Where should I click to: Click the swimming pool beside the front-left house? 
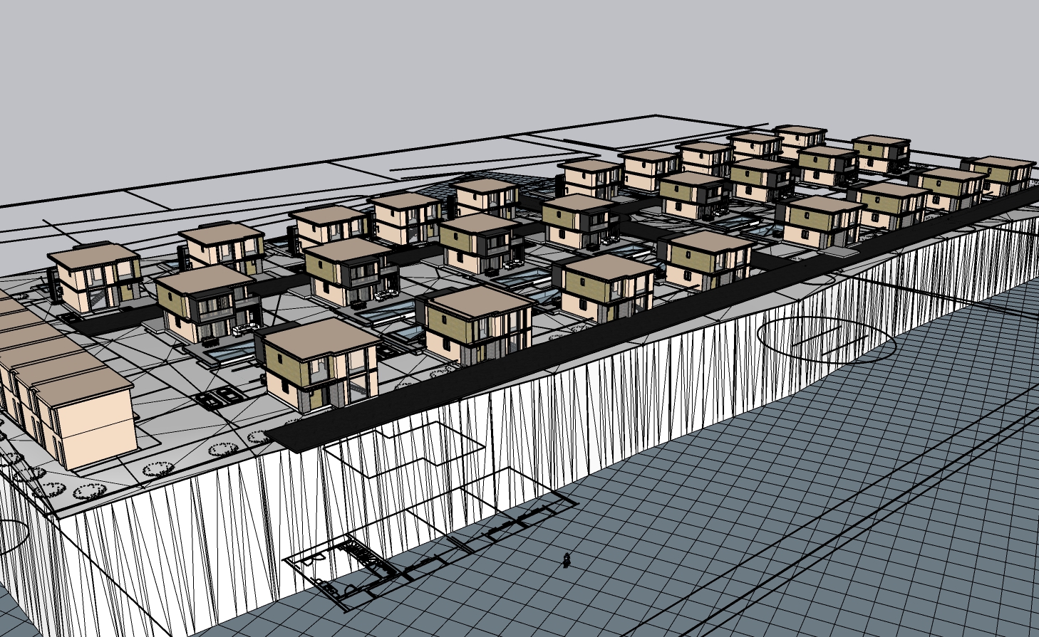pyautogui.click(x=227, y=351)
